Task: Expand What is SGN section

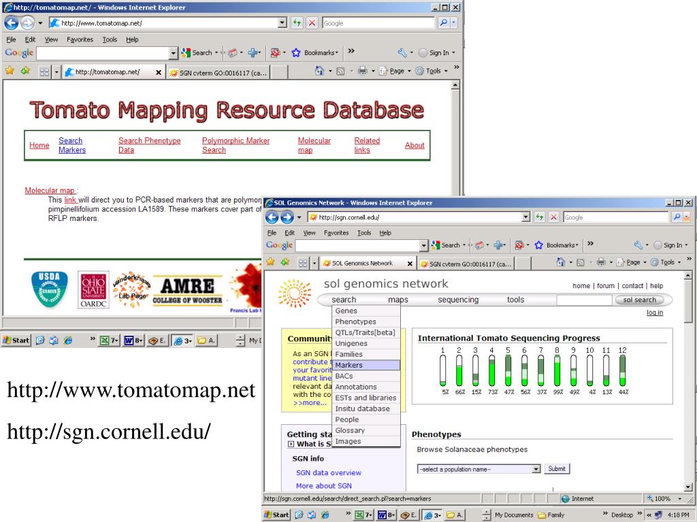Action: (x=291, y=444)
